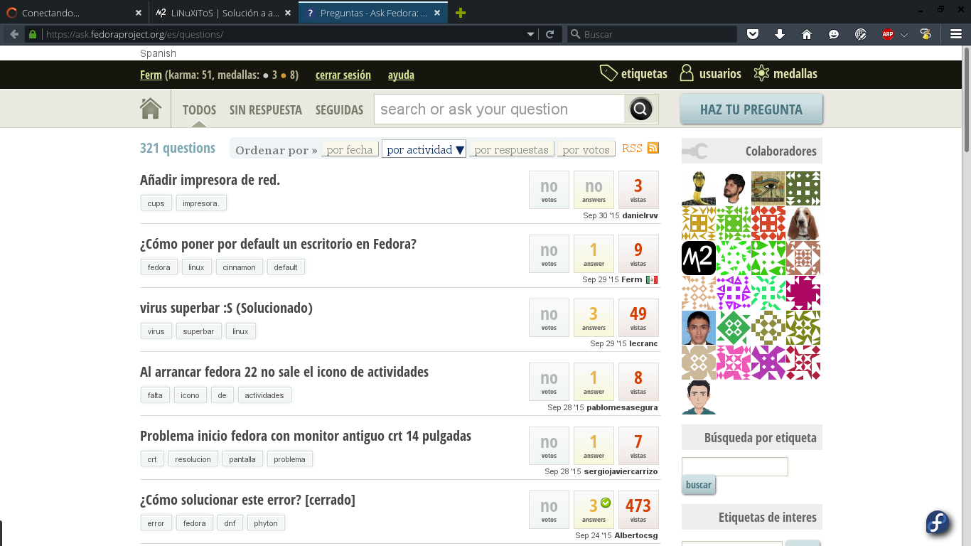
Task: Open a new tab with plus icon
Action: coord(461,13)
